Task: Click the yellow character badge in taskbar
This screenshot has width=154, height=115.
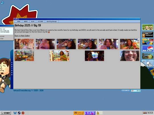Action: pyautogui.click(x=99, y=113)
